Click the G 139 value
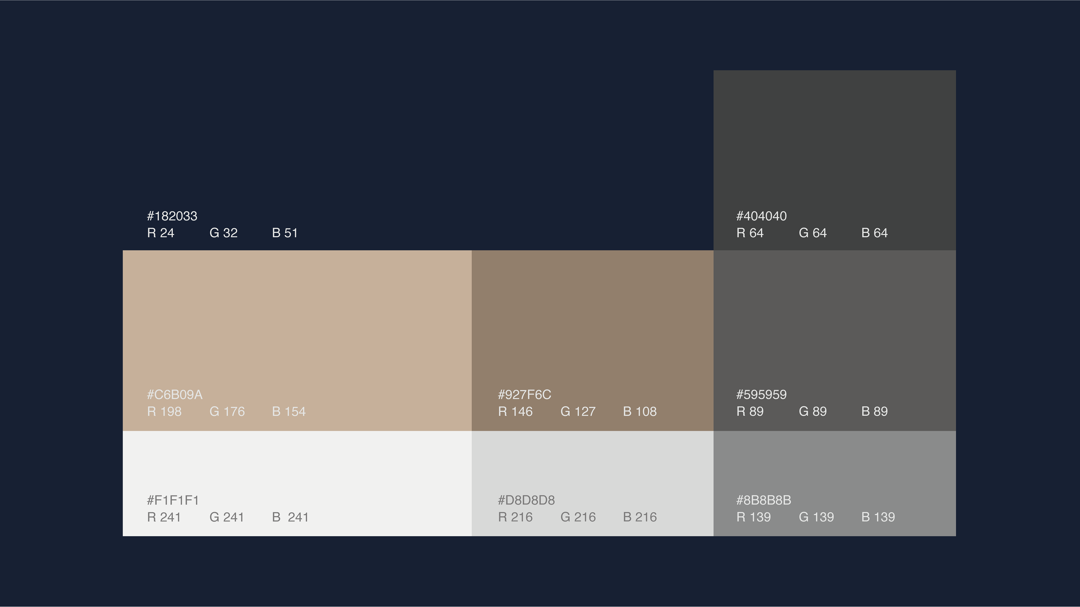The height and width of the screenshot is (607, 1080). [x=817, y=517]
